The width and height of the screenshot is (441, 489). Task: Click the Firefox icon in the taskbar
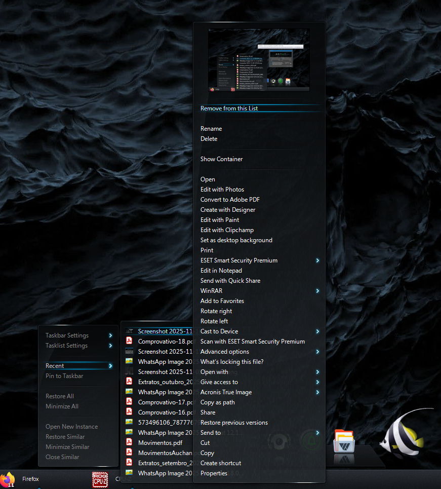pos(8,479)
